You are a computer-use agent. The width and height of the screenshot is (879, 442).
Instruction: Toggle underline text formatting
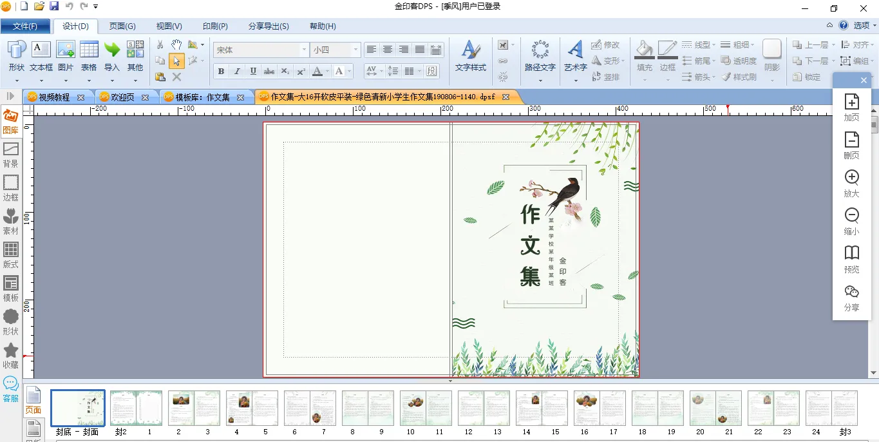253,72
